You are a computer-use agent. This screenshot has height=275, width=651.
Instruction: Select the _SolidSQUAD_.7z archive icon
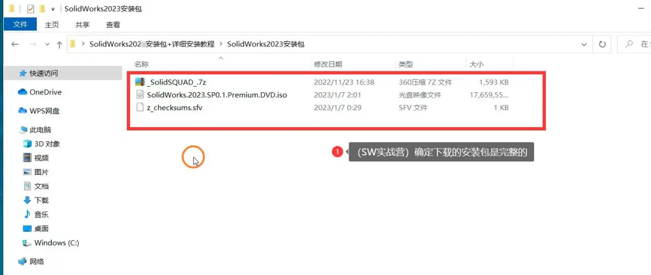click(140, 82)
